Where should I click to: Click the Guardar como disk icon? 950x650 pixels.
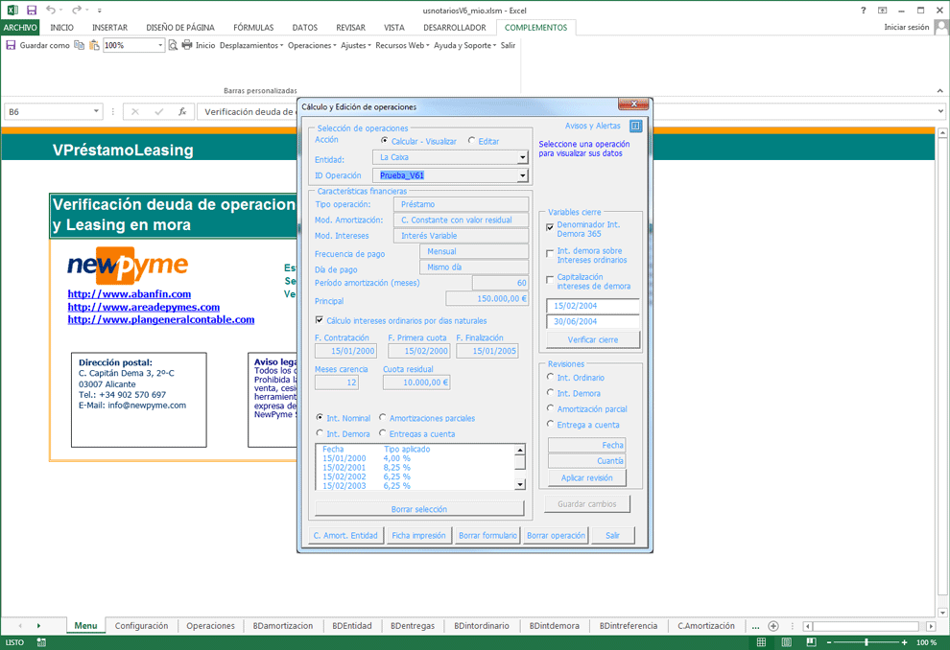[x=11, y=45]
